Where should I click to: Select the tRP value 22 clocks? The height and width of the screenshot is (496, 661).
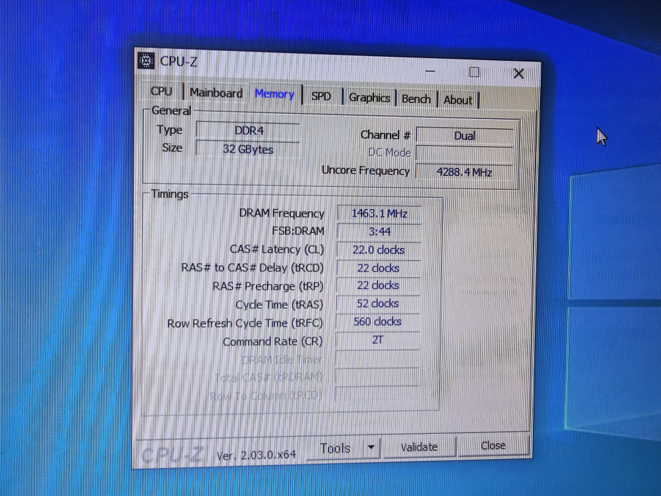coord(377,286)
